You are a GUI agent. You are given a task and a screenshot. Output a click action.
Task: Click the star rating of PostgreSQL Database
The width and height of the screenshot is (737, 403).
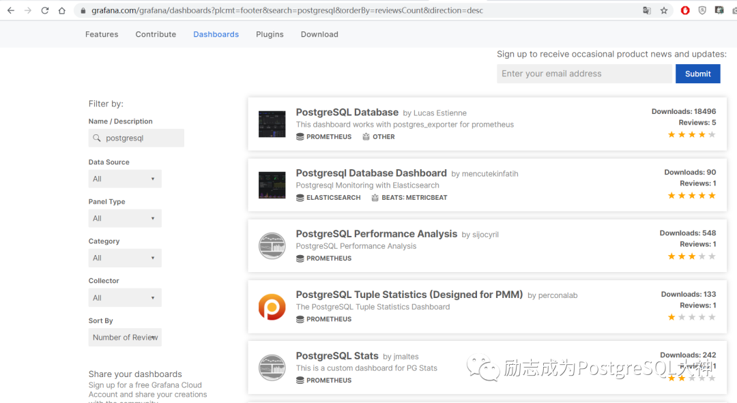coord(692,135)
